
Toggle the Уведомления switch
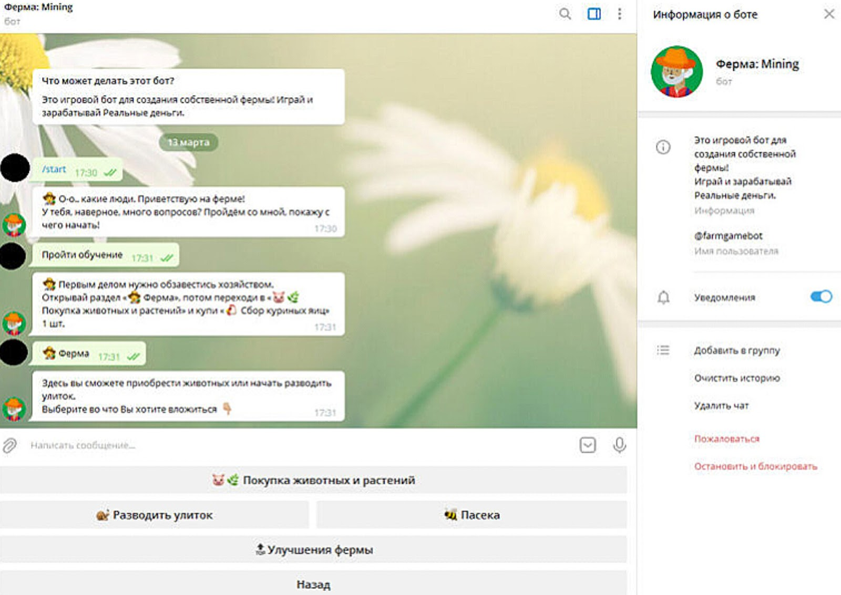(821, 297)
